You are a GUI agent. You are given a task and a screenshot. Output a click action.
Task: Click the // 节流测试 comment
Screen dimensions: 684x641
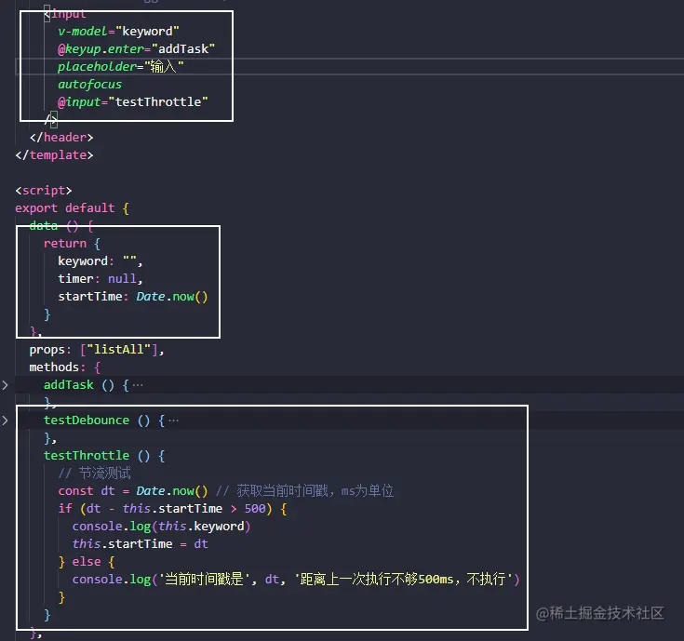tap(94, 474)
